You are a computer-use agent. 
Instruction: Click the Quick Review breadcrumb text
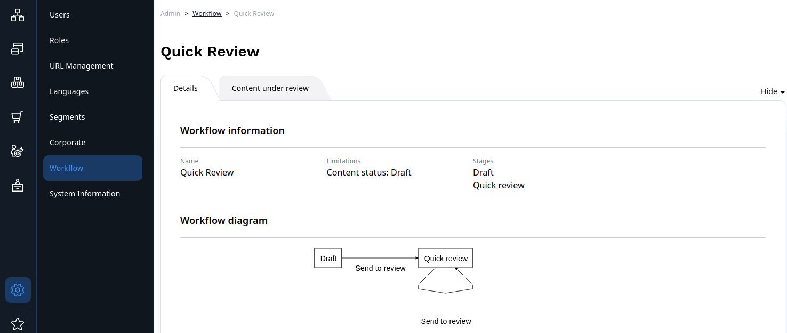pyautogui.click(x=254, y=14)
